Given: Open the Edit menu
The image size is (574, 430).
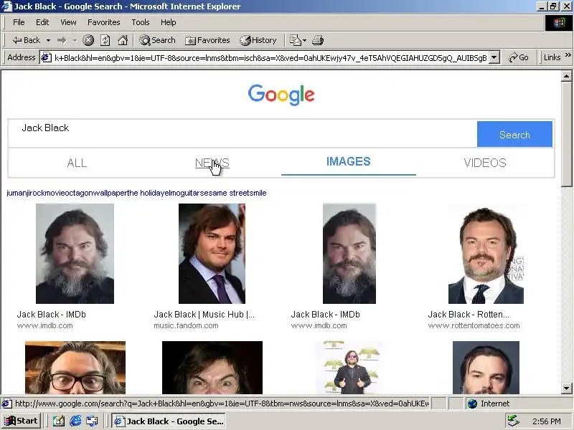Looking at the screenshot, I should 42,22.
